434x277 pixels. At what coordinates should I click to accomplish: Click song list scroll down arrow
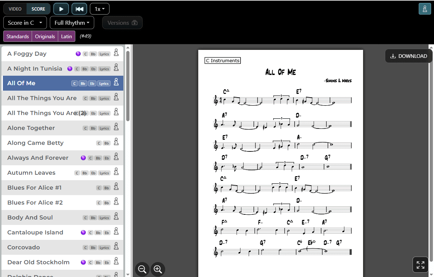click(x=128, y=274)
